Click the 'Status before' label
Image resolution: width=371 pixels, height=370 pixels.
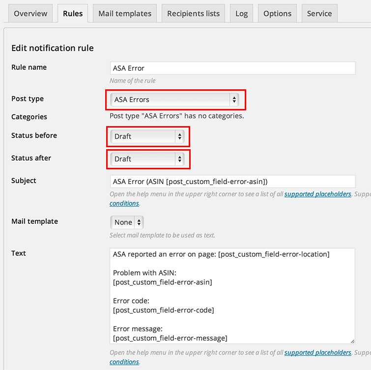(34, 135)
